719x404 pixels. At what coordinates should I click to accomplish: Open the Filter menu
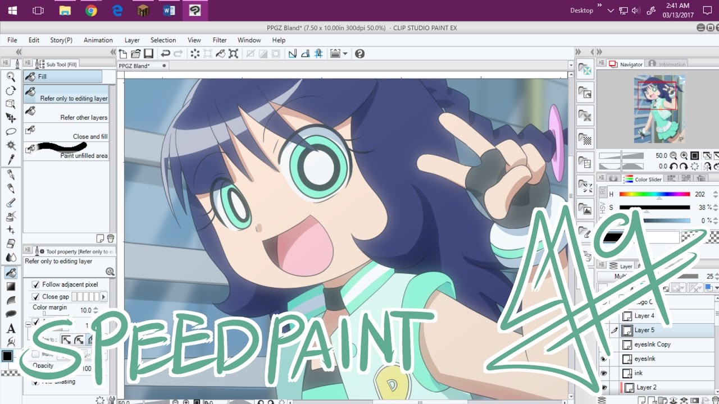pos(220,40)
